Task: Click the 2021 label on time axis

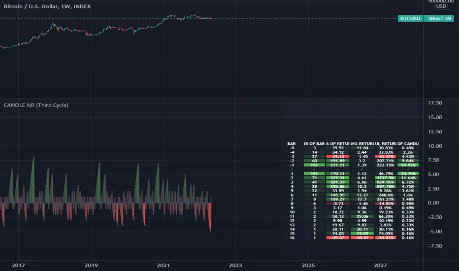Action: [x=164, y=266]
